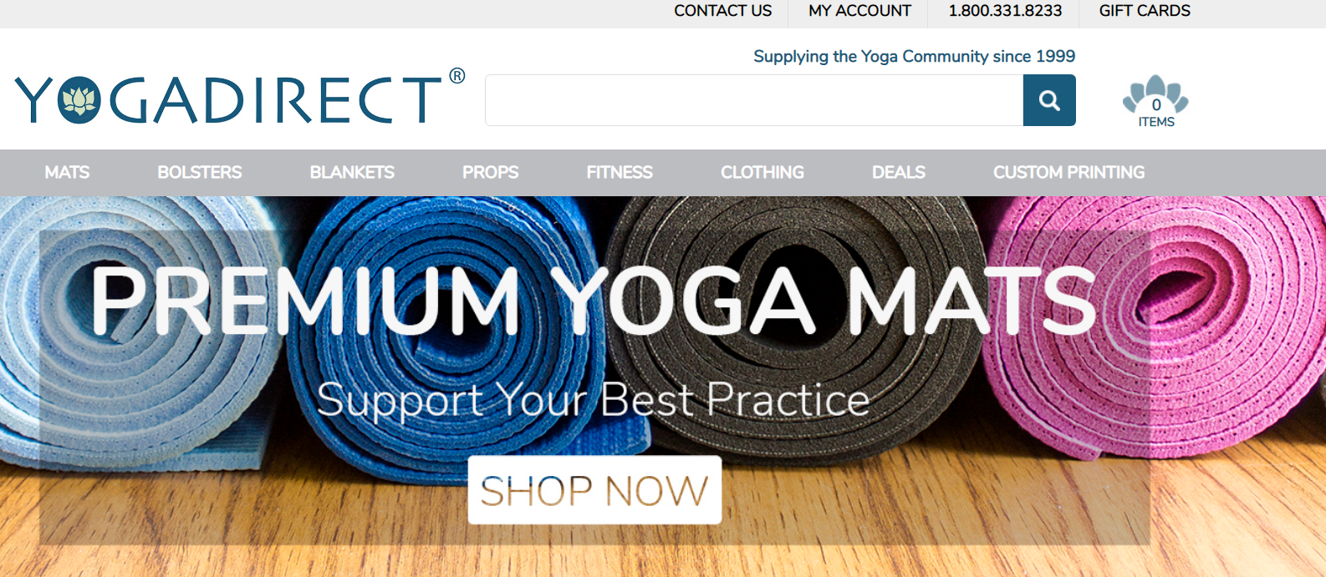
Task: Open the Bolsters category menu
Action: click(x=200, y=172)
